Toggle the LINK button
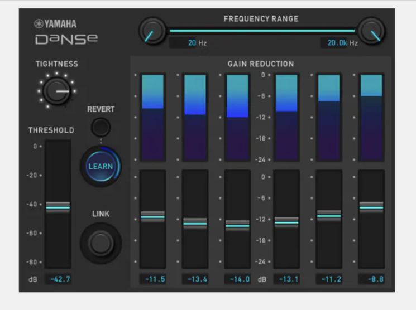The width and height of the screenshot is (416, 310). [x=101, y=243]
